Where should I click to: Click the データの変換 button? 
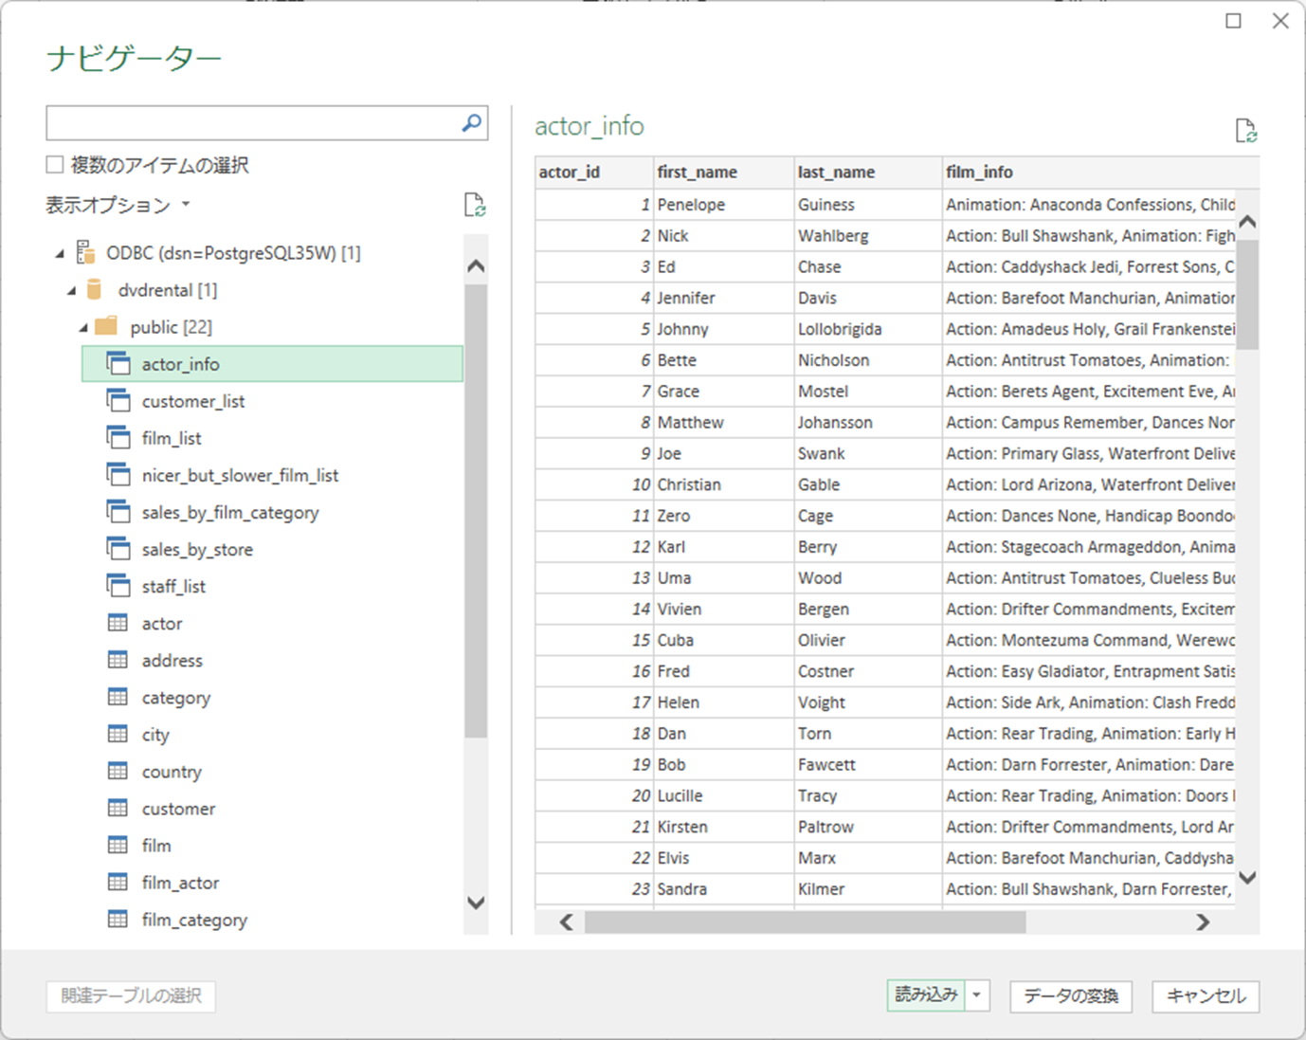click(x=1071, y=995)
